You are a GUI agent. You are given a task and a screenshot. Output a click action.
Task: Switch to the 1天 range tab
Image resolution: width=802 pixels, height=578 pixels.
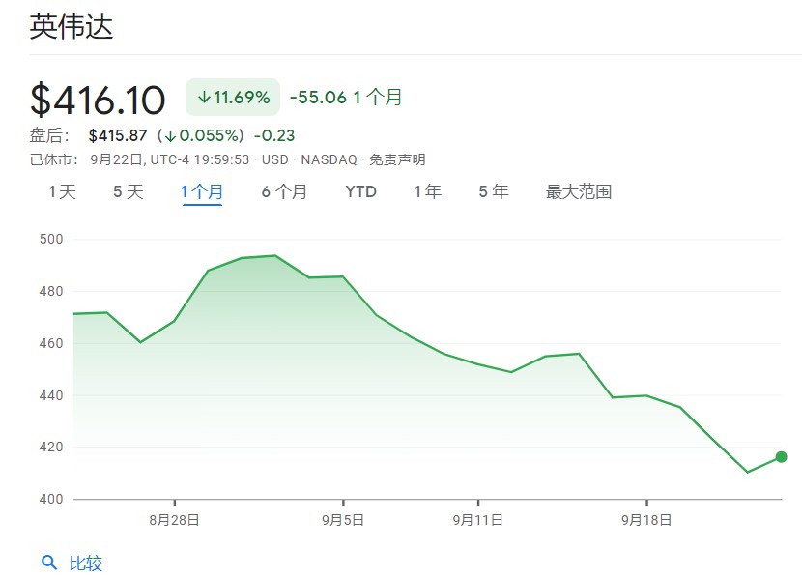tap(62, 191)
